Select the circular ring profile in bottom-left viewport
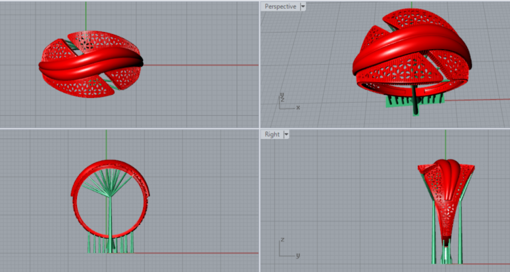 (x=110, y=199)
